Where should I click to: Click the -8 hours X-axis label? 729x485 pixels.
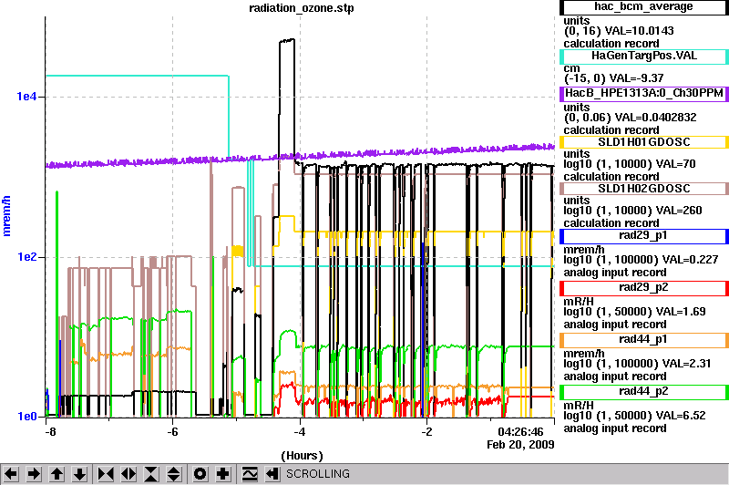(x=50, y=432)
